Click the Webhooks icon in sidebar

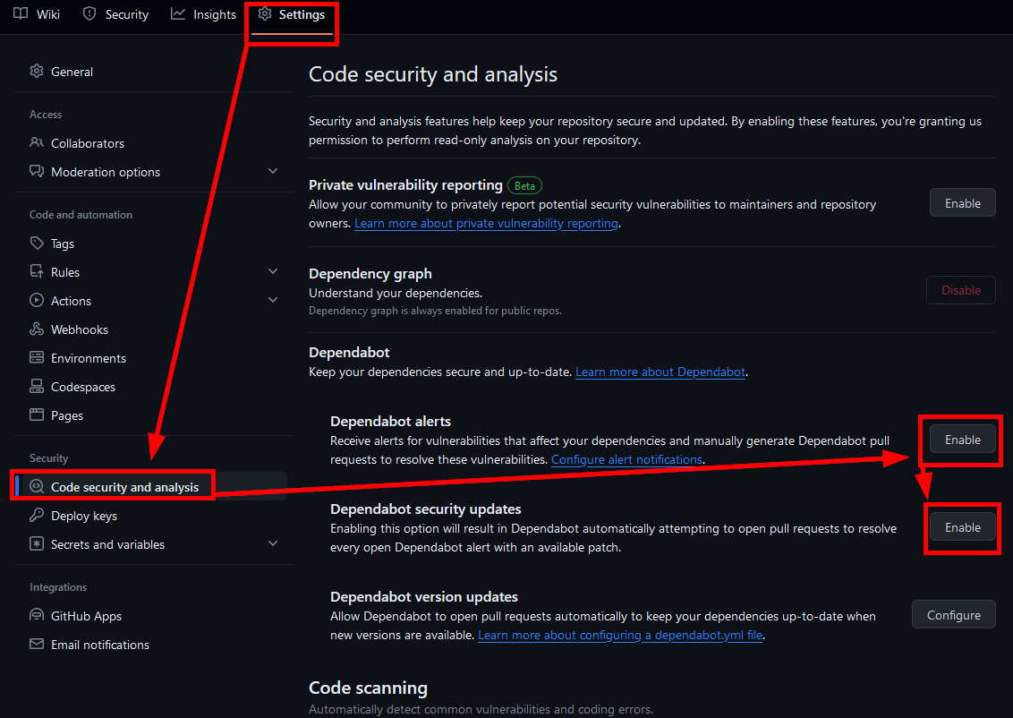coord(37,329)
